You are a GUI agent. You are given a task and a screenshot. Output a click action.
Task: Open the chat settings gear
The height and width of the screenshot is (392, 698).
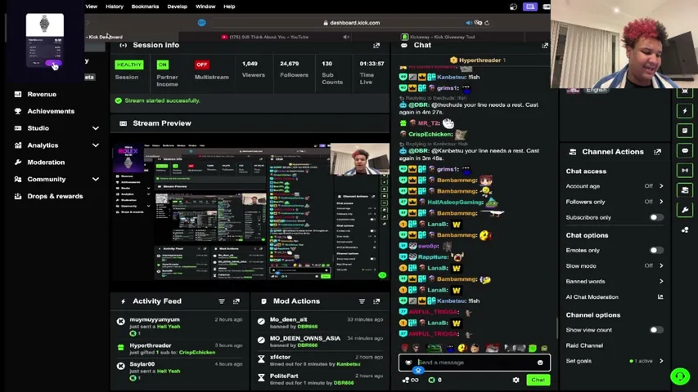point(516,380)
